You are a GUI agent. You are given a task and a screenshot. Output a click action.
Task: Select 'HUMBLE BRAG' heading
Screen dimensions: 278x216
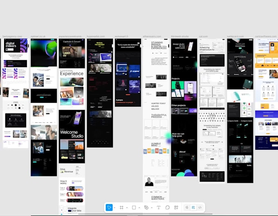156,144
